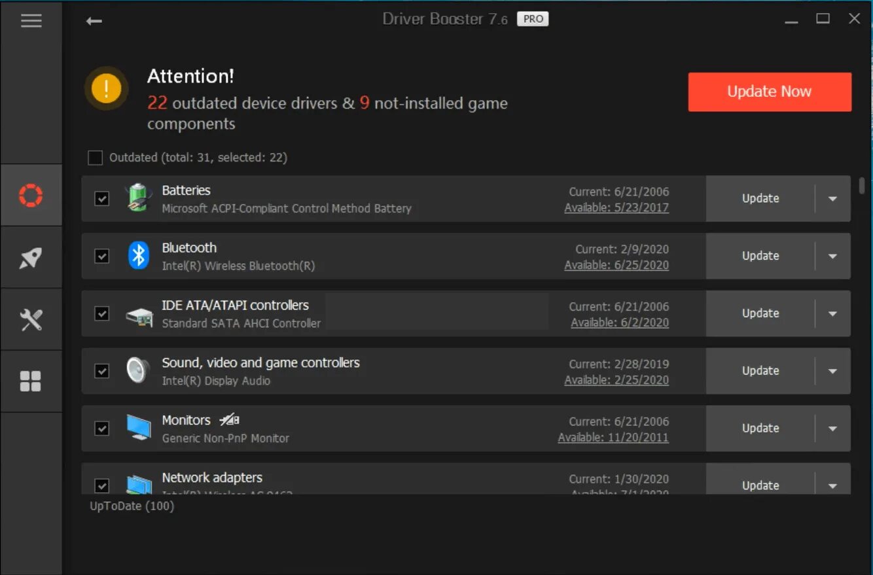Update the IDE ATA/ATAPI controllers driver
This screenshot has height=575, width=873.
tap(760, 313)
